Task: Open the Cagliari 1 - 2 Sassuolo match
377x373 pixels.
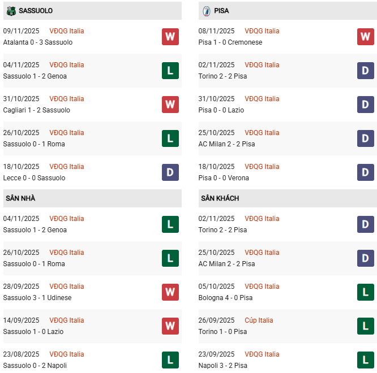Action: tap(37, 110)
